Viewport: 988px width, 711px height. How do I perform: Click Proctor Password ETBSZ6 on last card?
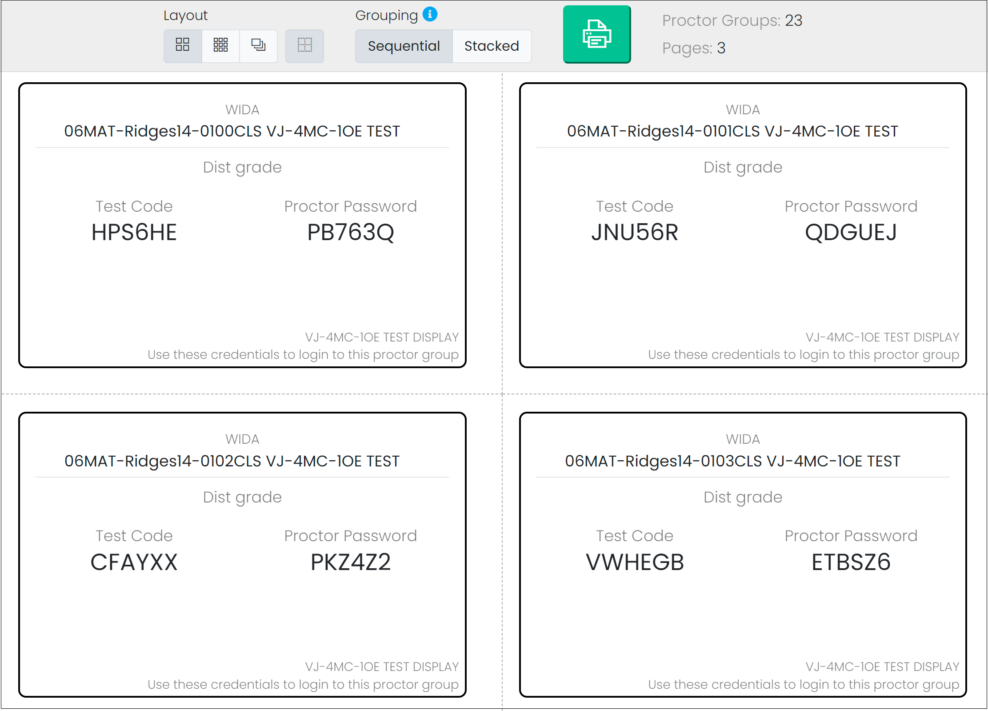[850, 562]
